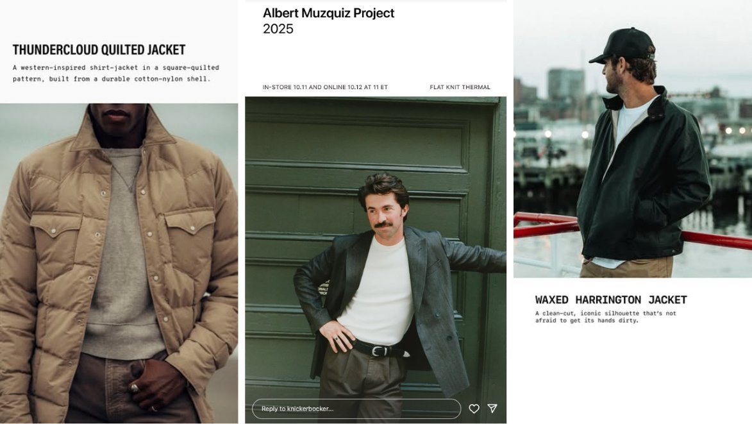752x424 pixels.
Task: Click the 'clean-cut, iconic silhouette' description
Action: point(605,317)
